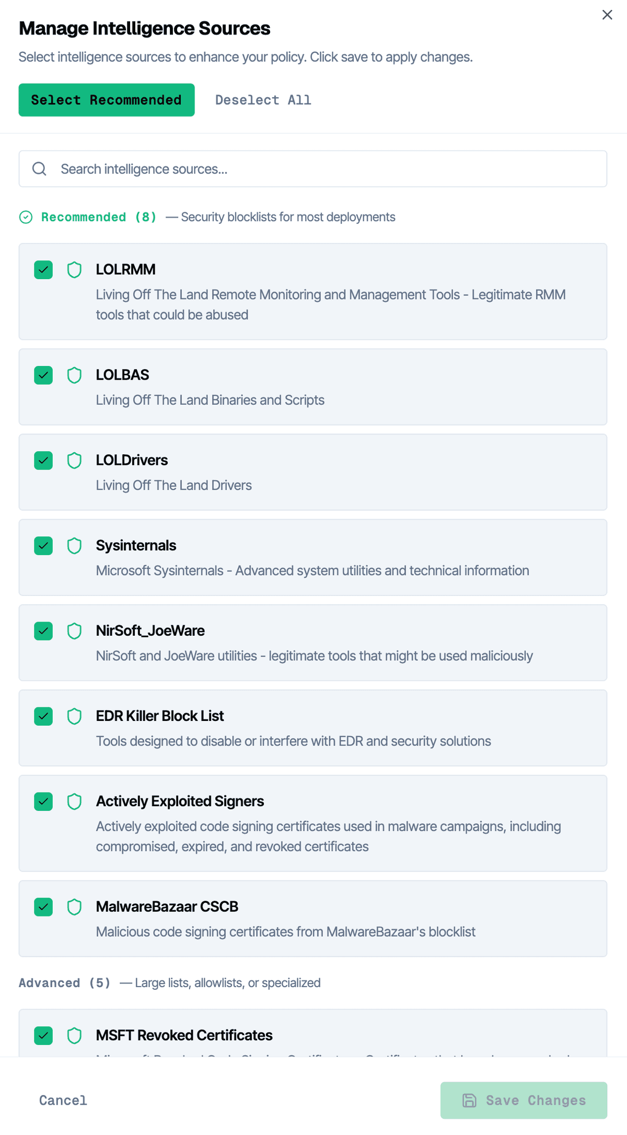Click the checkmark circle beside Recommended heading
627x1135 pixels.
[x=26, y=216]
